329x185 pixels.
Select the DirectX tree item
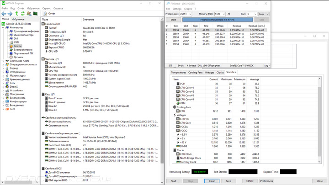[x=14, y=87]
